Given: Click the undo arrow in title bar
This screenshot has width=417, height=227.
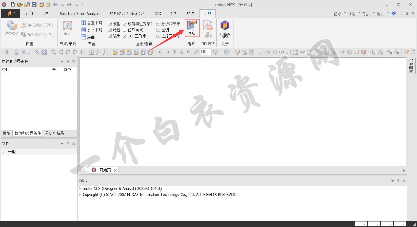Looking at the screenshot, I should point(55,5).
